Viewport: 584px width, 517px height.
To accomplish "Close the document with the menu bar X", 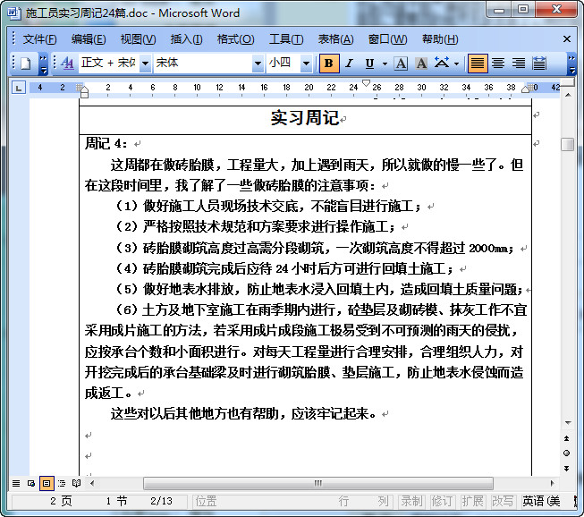I will [x=567, y=38].
